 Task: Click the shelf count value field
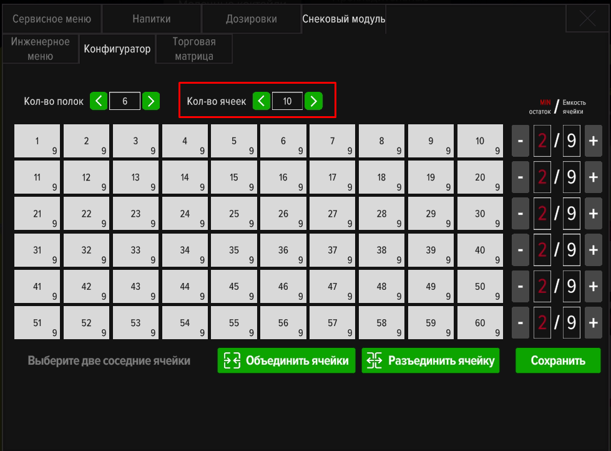pos(125,101)
